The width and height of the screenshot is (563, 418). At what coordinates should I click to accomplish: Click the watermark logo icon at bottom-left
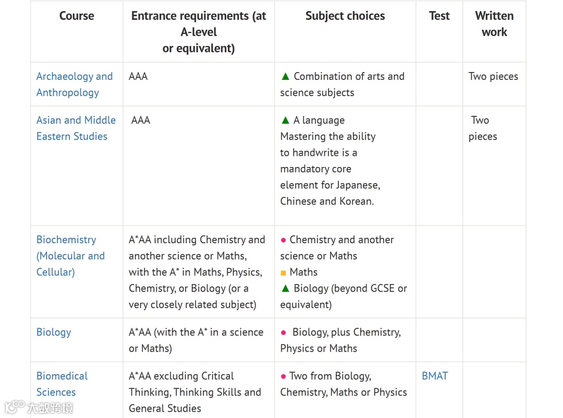(x=15, y=407)
